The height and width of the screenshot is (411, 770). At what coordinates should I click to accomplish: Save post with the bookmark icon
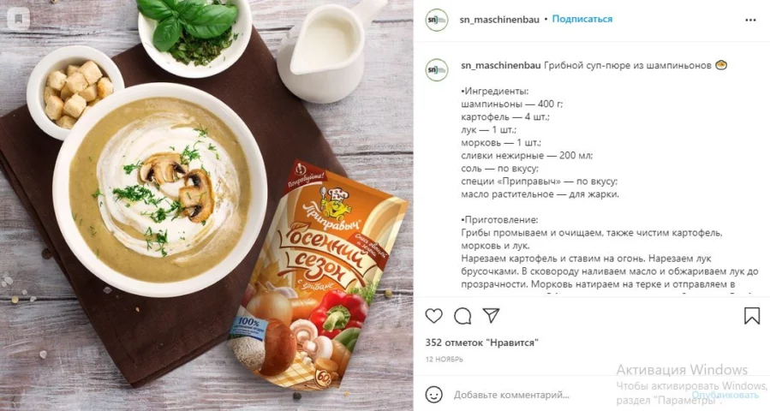pos(752,316)
